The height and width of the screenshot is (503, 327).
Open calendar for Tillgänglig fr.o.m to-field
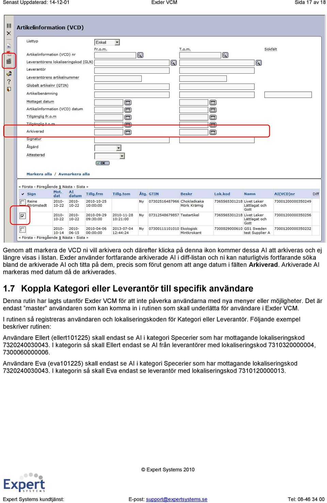pos(213,117)
